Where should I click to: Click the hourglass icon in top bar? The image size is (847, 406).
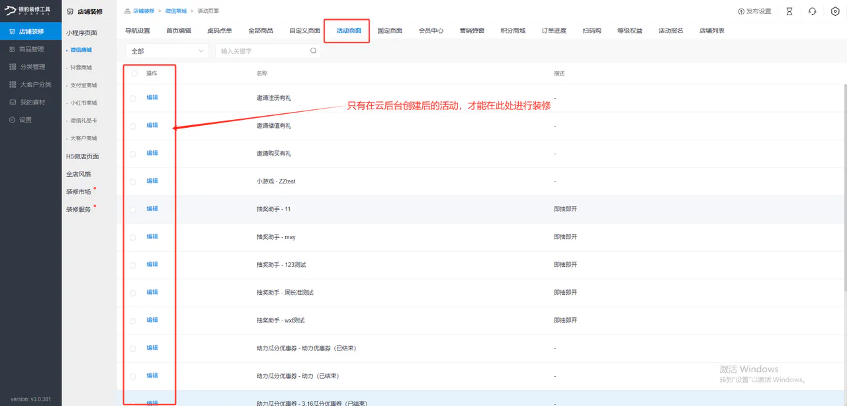789,11
